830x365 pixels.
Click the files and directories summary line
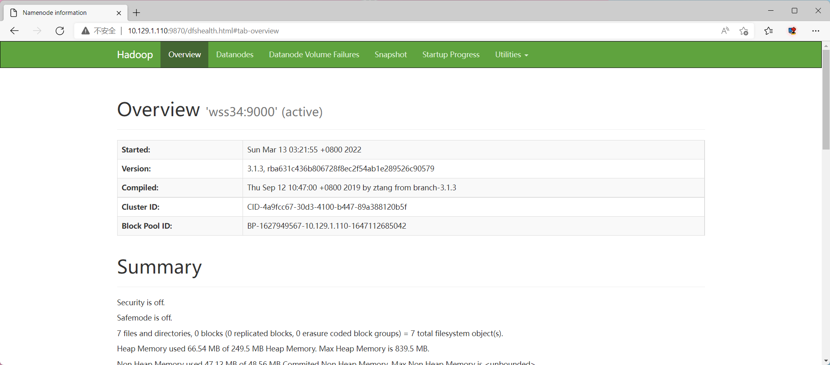pos(310,333)
